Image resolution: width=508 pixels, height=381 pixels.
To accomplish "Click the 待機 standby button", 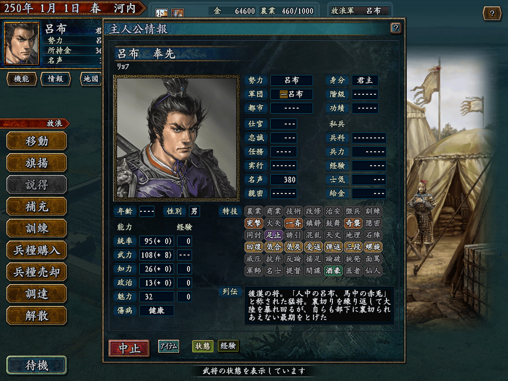I will click(x=37, y=366).
